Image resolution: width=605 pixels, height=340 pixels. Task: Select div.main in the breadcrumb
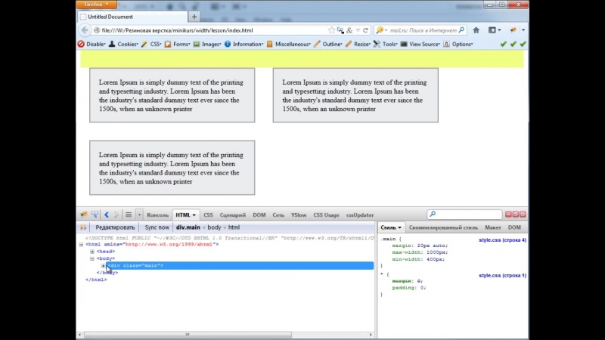point(188,227)
